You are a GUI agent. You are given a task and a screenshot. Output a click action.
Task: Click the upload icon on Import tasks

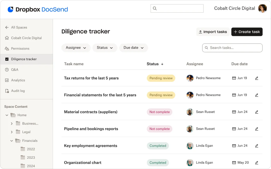coord(200,32)
